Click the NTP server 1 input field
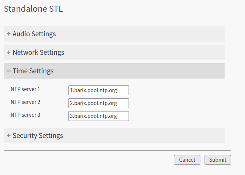 (99, 90)
